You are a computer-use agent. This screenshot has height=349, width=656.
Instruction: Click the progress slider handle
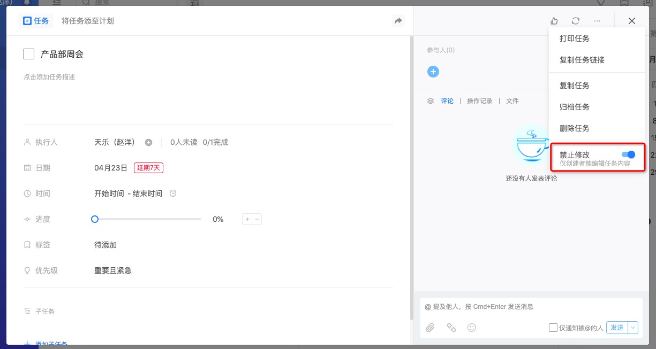(x=95, y=219)
